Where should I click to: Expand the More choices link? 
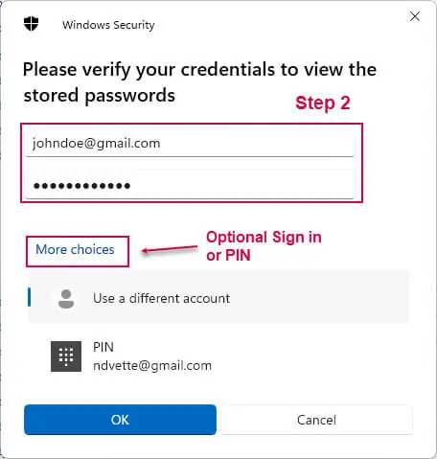pyautogui.click(x=75, y=249)
